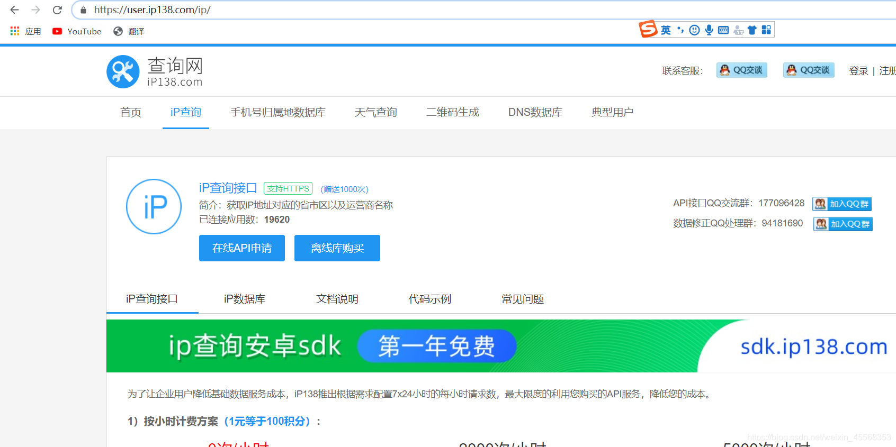Switch to the iP数据库 tab
This screenshot has width=896, height=447.
coord(245,299)
